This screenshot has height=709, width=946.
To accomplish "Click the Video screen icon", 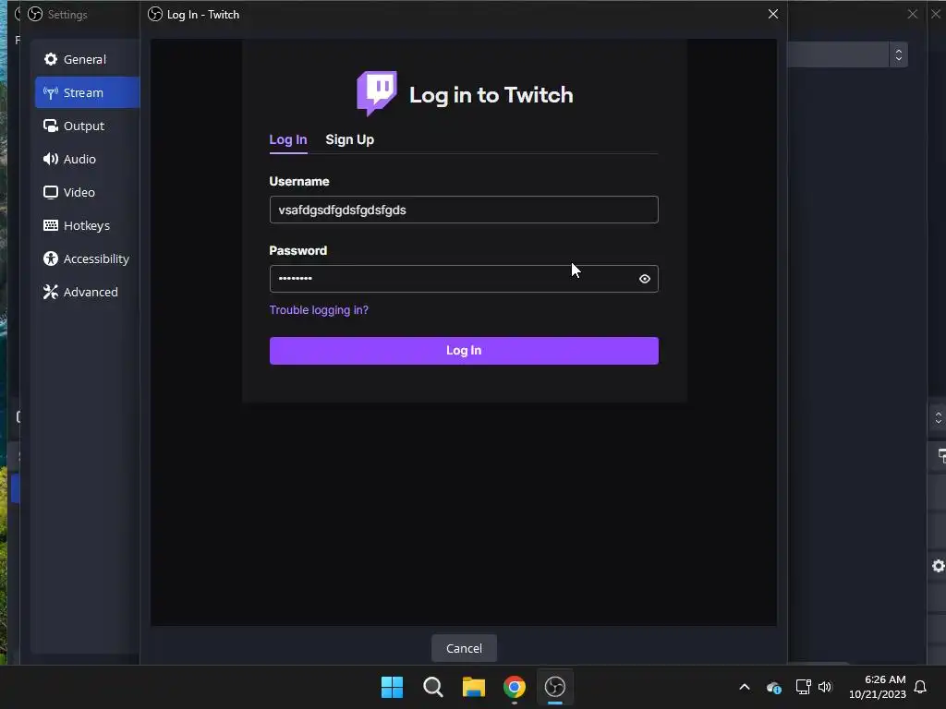I will point(51,192).
